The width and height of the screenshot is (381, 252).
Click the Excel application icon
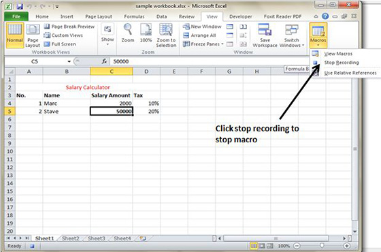point(8,7)
